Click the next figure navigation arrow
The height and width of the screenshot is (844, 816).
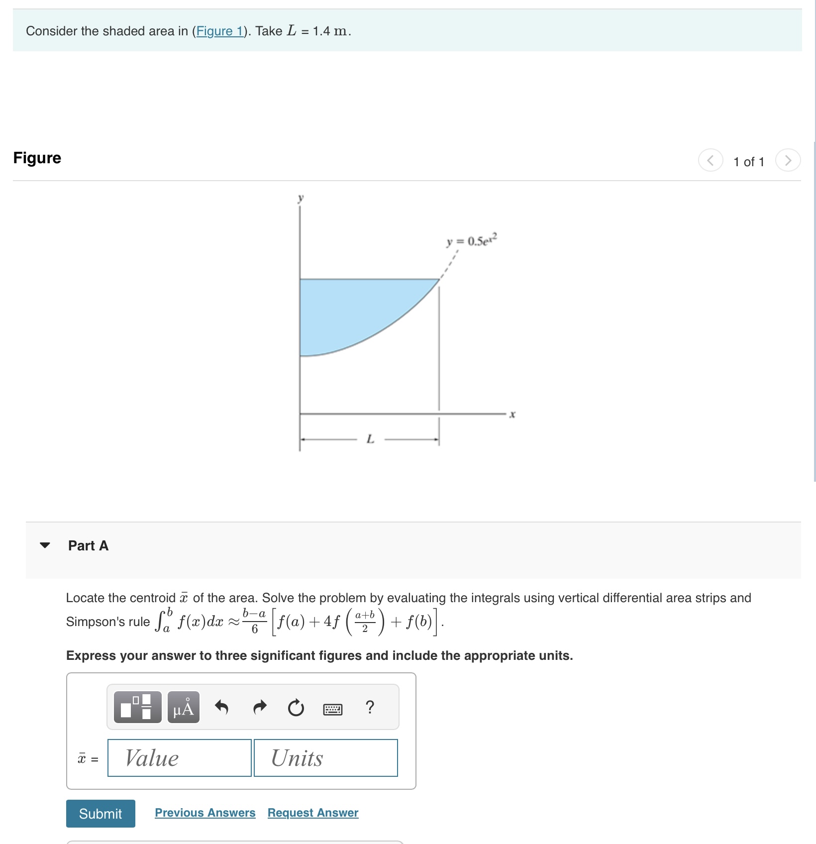click(x=788, y=160)
